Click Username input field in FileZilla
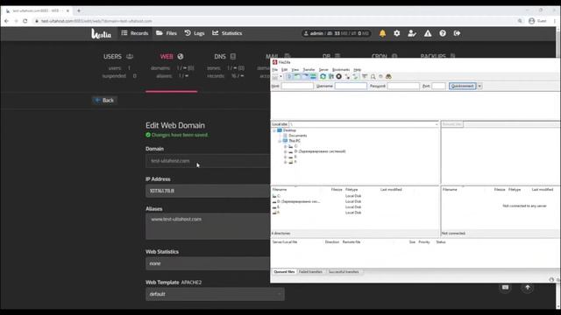This screenshot has width=561, height=315. click(351, 86)
